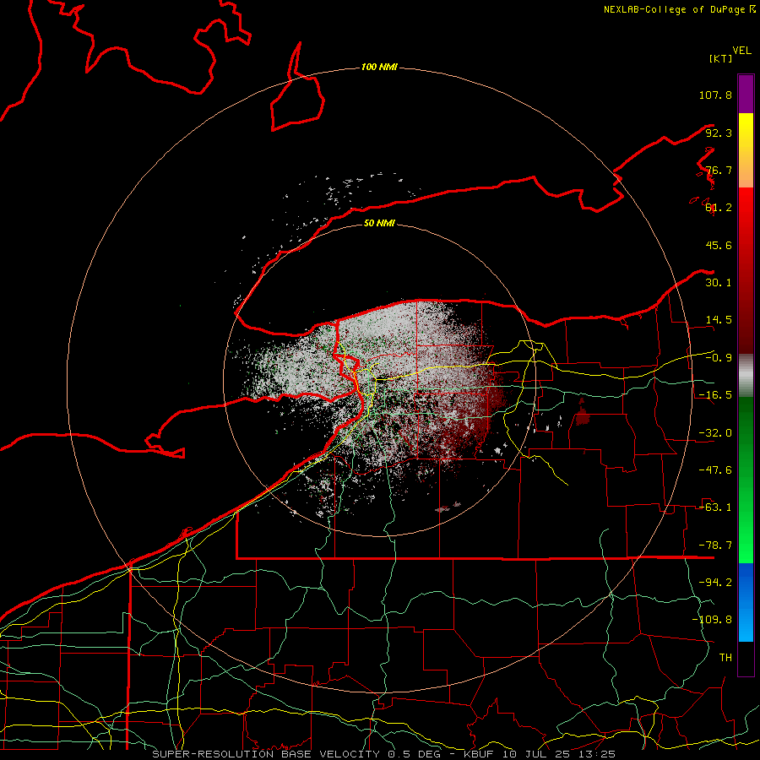Select the 107.8 legend value
The image size is (760, 760).
(715, 95)
